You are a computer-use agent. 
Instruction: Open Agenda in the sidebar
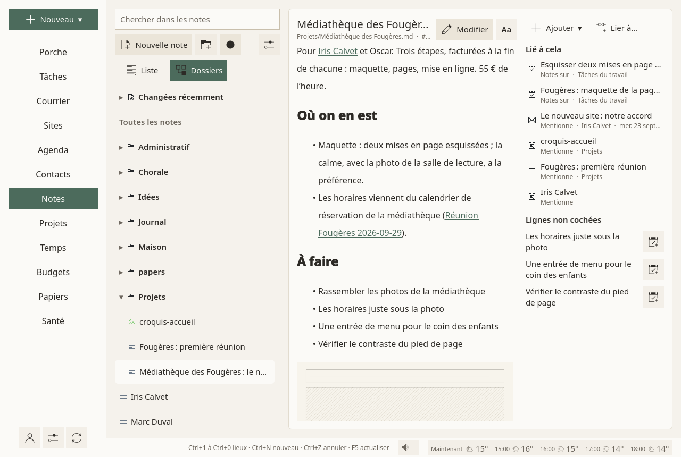point(53,150)
